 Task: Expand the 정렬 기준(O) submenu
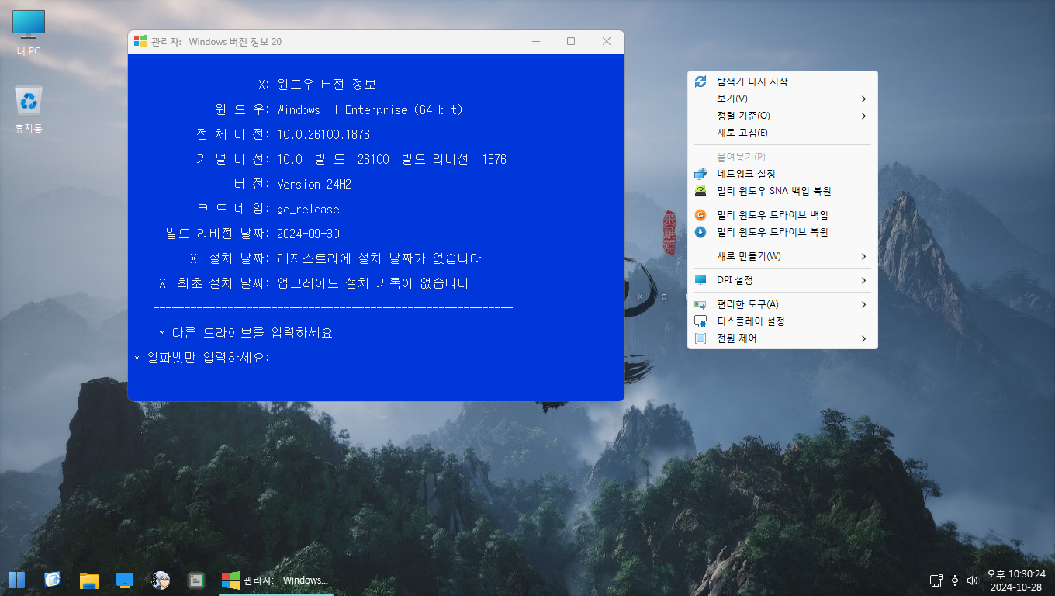coord(782,116)
